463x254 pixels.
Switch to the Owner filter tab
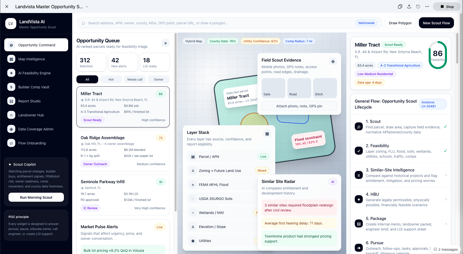click(x=159, y=79)
